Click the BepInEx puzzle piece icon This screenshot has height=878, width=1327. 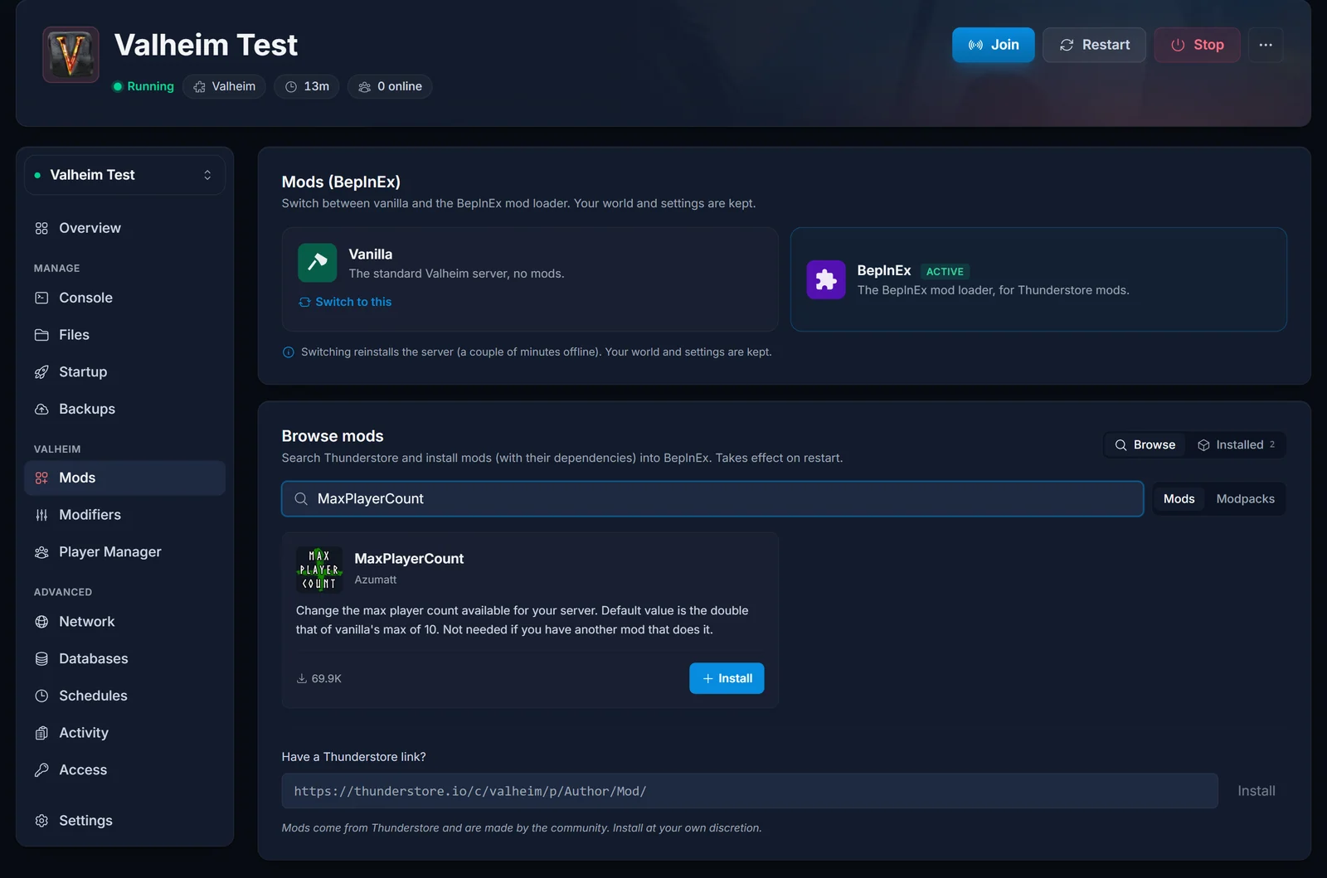point(826,279)
